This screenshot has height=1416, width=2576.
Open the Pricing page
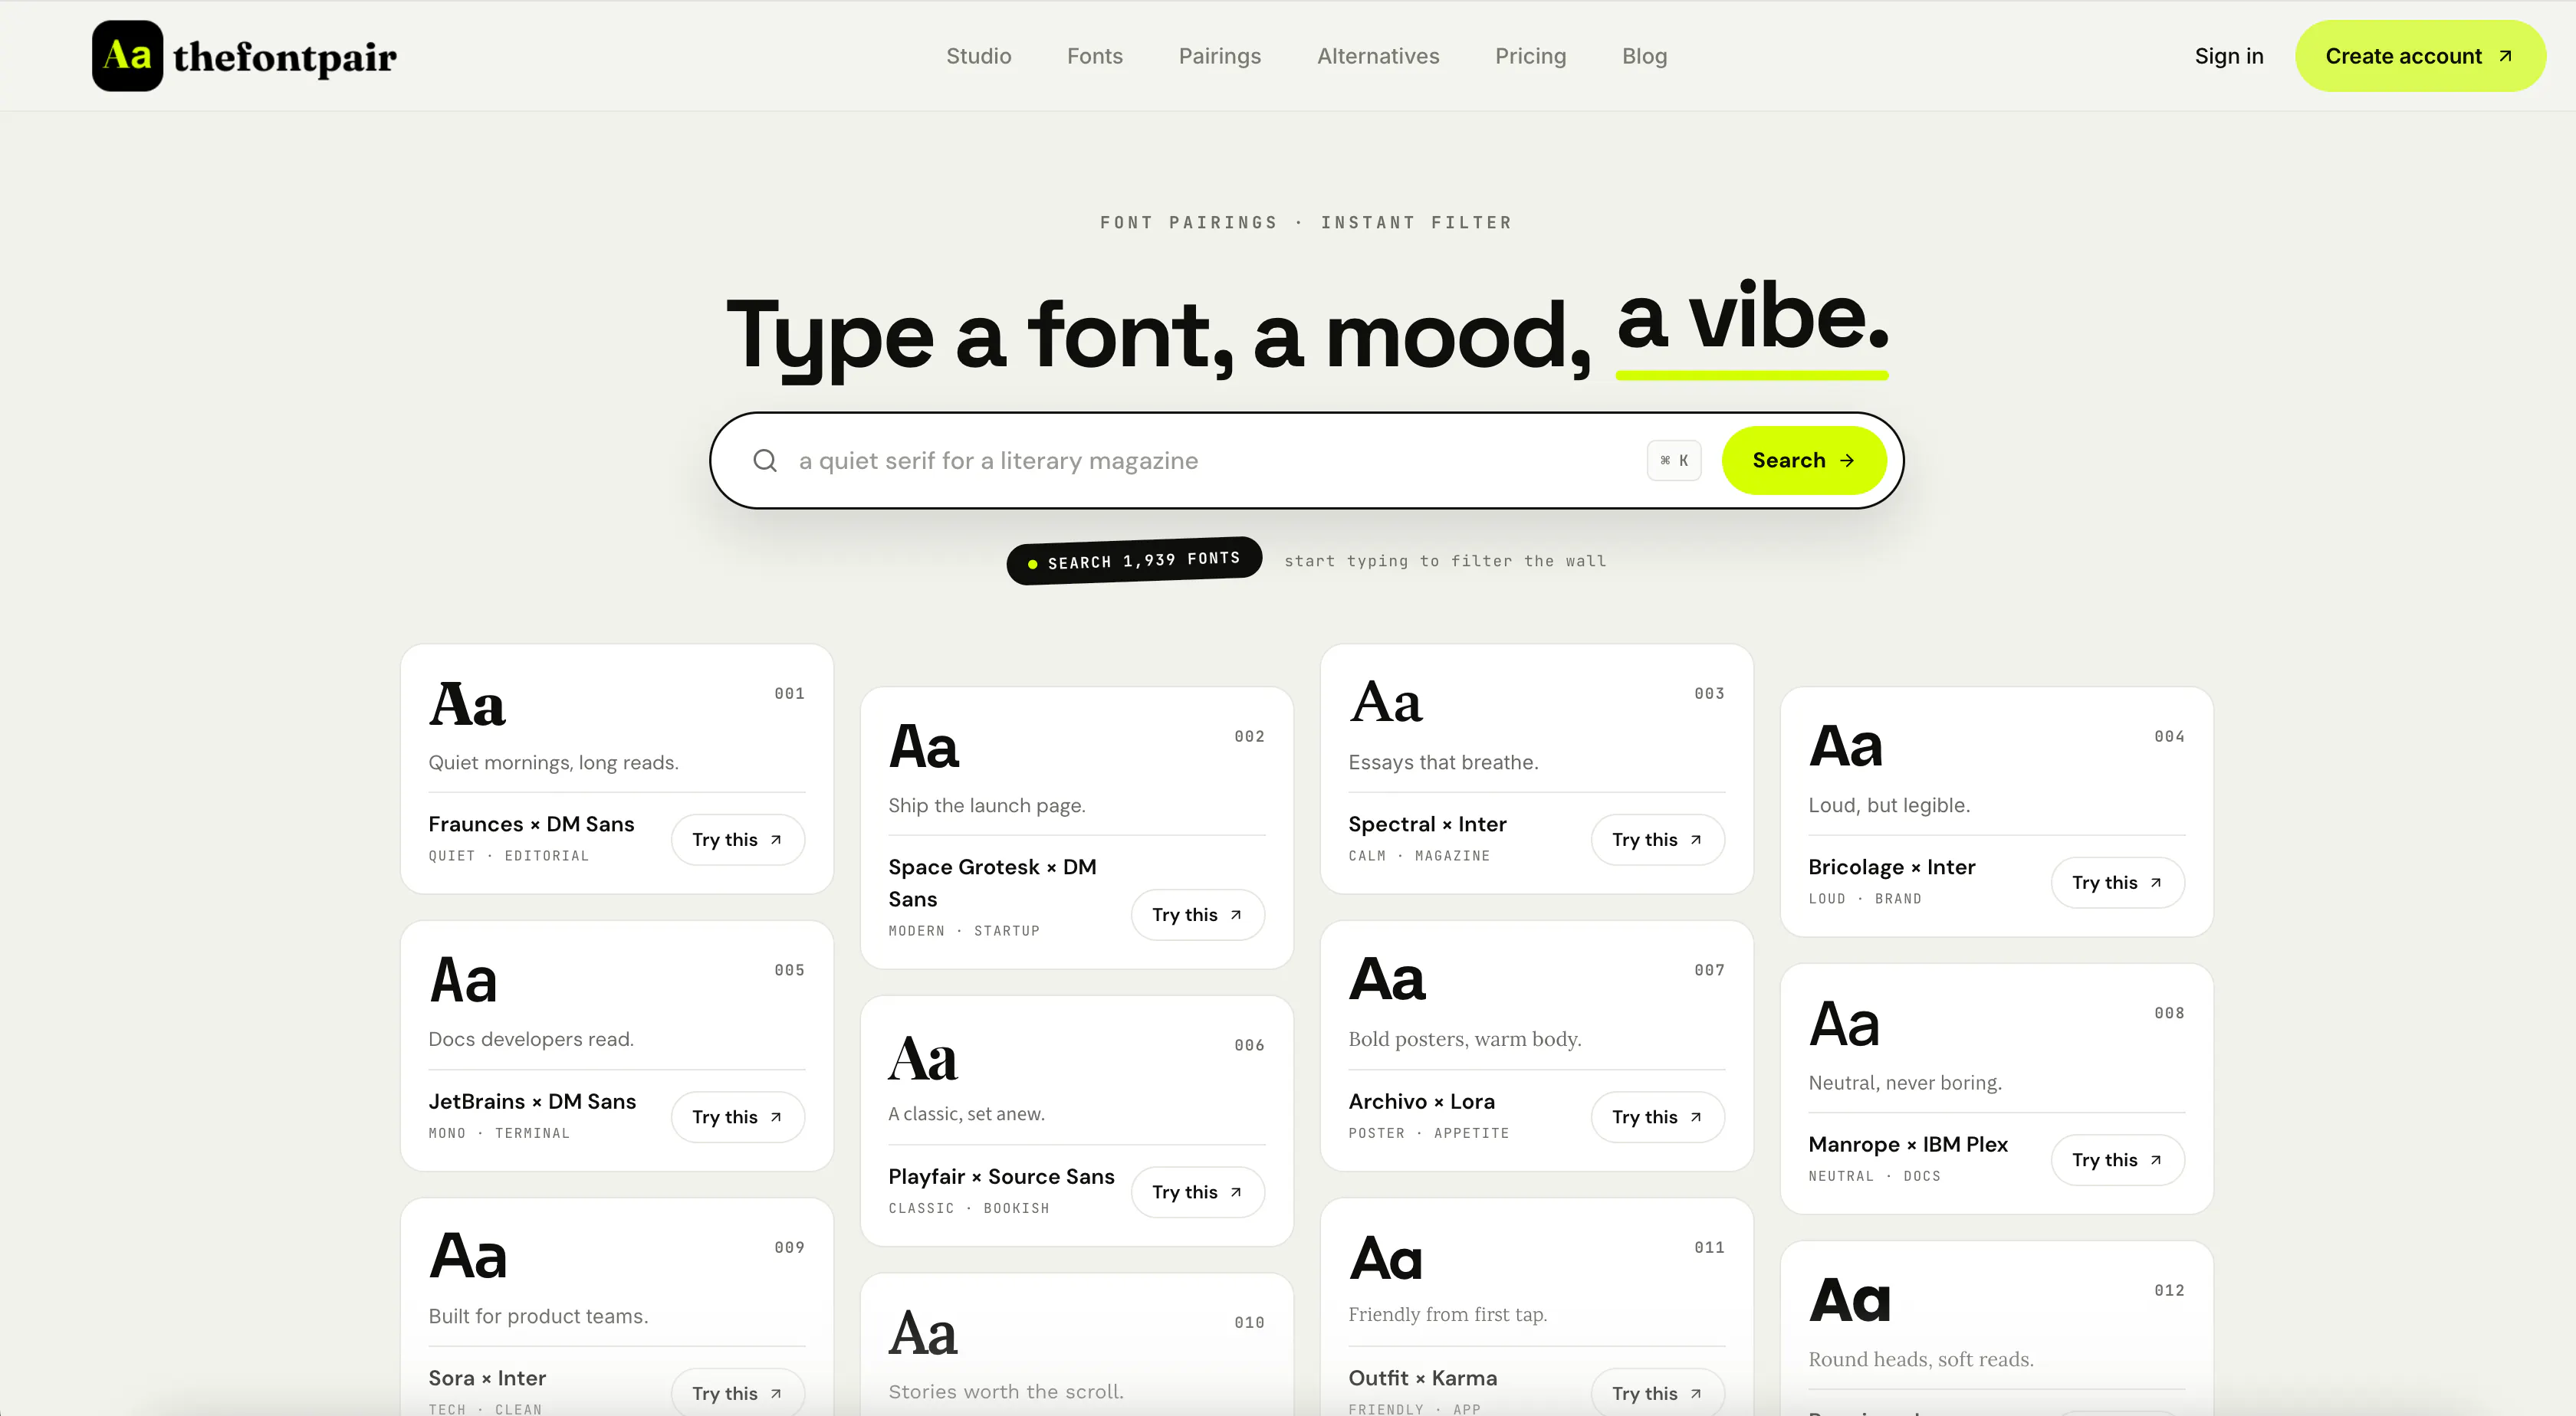(x=1530, y=56)
